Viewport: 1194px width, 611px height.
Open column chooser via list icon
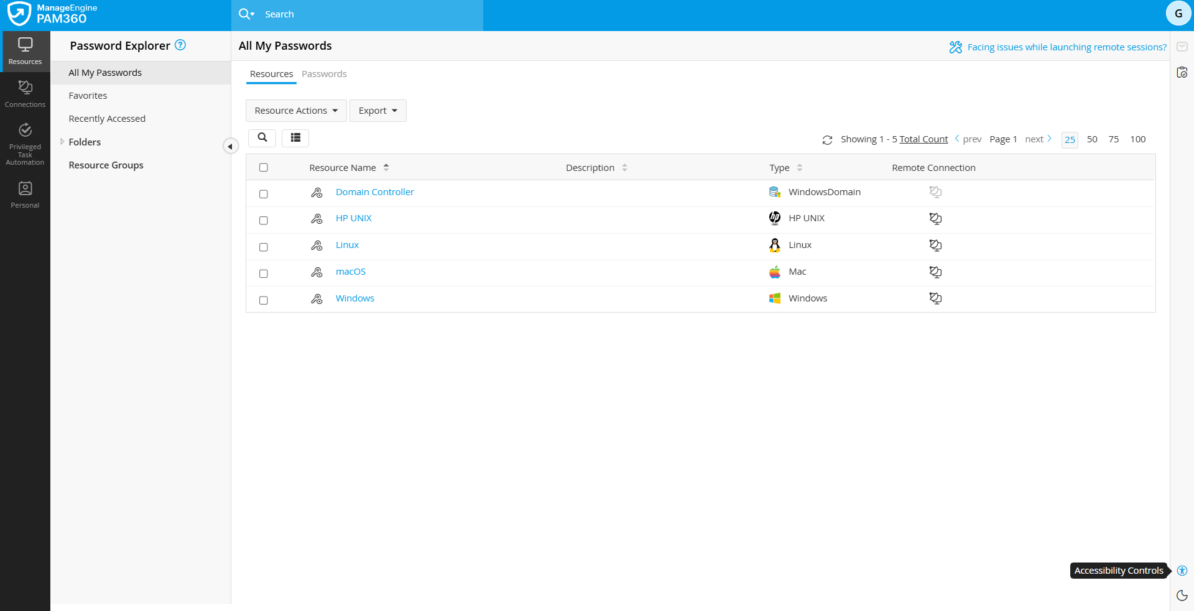(295, 137)
